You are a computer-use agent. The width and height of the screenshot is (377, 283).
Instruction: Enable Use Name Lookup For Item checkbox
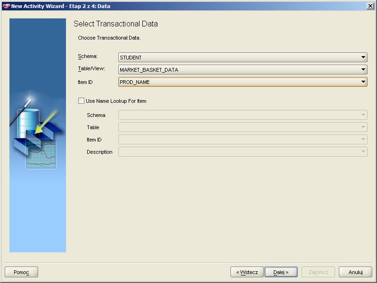coord(81,101)
